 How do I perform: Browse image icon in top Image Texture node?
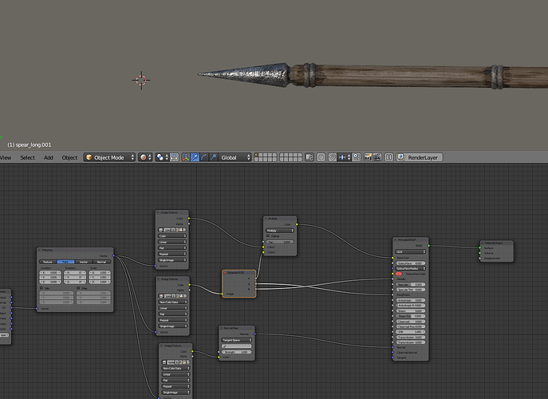(x=161, y=230)
